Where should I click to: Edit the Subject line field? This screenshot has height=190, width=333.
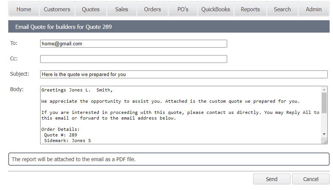(184, 75)
